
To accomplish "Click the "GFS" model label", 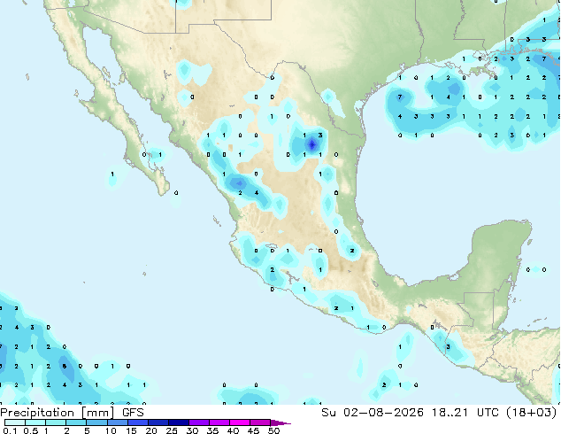I will (x=133, y=413).
